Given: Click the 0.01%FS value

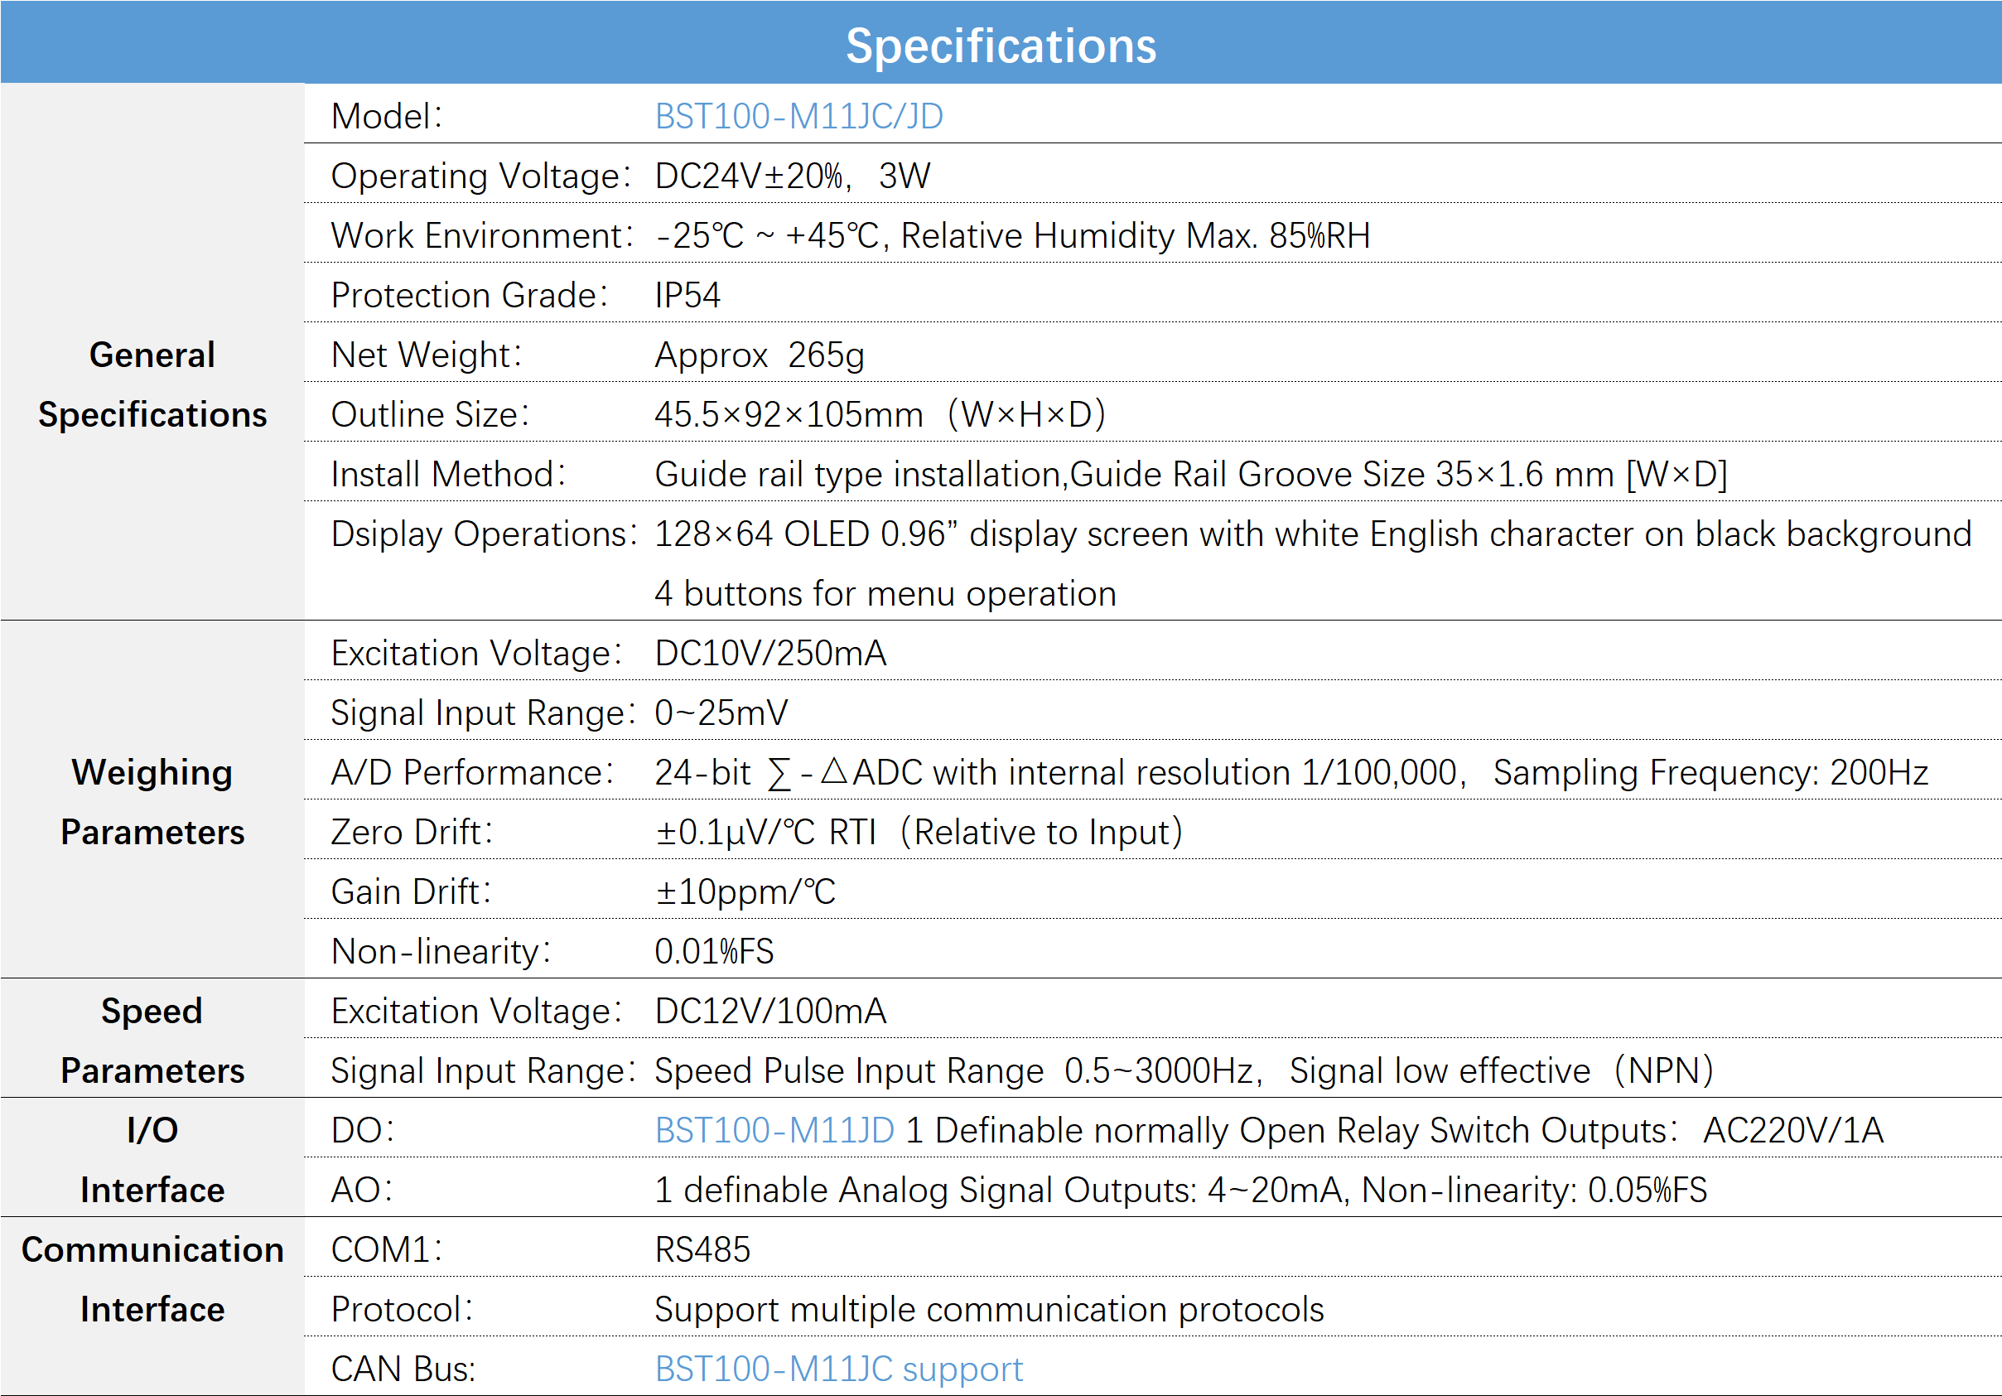Looking at the screenshot, I should click(714, 951).
